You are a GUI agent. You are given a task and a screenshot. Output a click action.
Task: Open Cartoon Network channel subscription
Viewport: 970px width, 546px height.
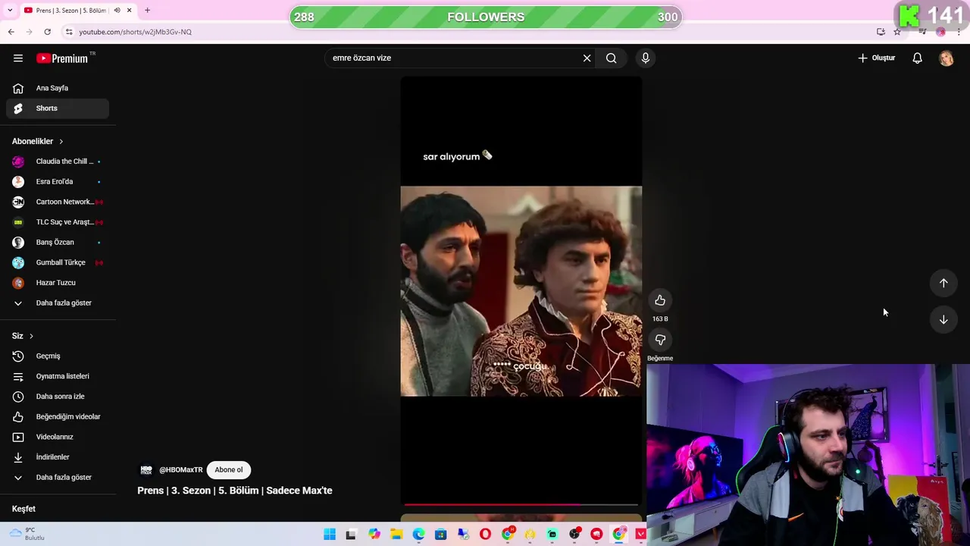58,202
